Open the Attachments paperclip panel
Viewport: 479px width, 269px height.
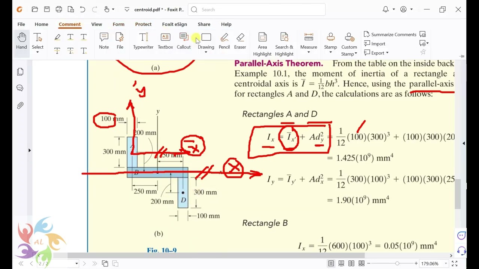coord(20,106)
